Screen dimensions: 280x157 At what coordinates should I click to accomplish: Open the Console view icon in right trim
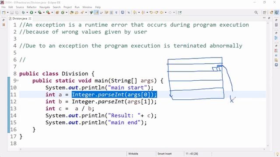(276, 65)
